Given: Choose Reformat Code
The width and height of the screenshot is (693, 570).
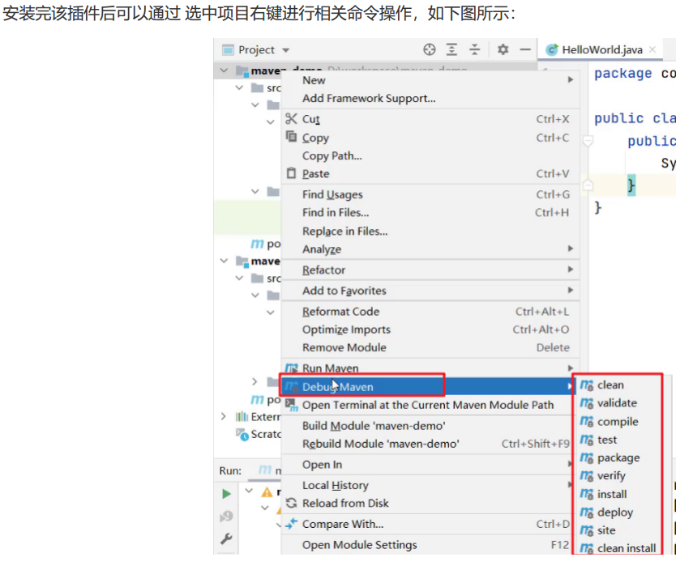Looking at the screenshot, I should 430,312.
